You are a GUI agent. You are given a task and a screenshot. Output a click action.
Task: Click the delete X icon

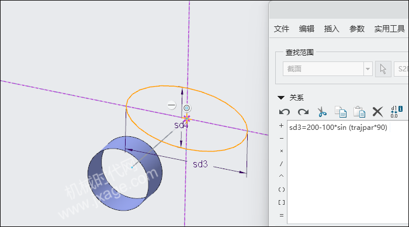point(377,112)
